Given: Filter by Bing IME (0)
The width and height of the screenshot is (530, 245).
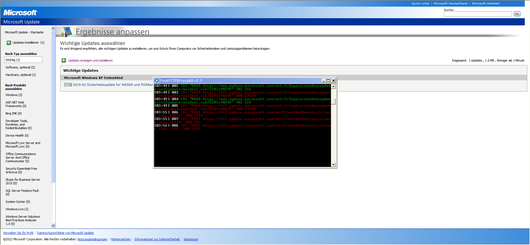Looking at the screenshot, I should [x=14, y=113].
